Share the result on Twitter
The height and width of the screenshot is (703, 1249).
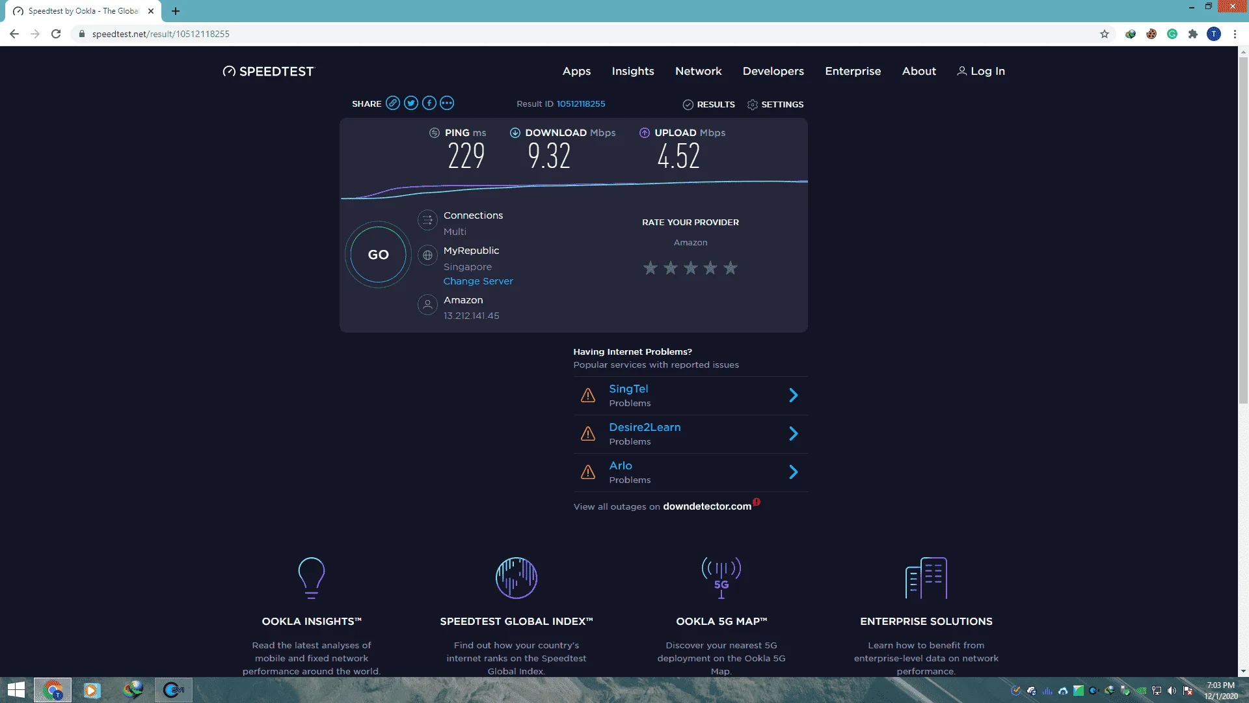click(x=411, y=103)
